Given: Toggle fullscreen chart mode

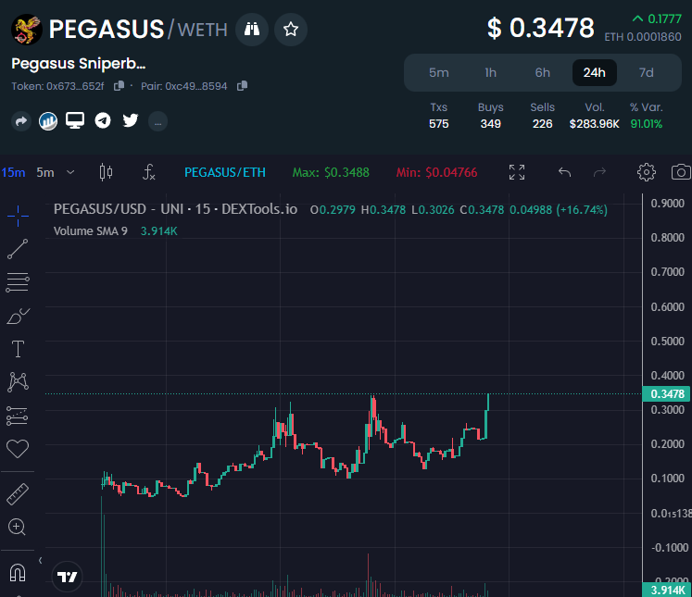Looking at the screenshot, I should 517,172.
